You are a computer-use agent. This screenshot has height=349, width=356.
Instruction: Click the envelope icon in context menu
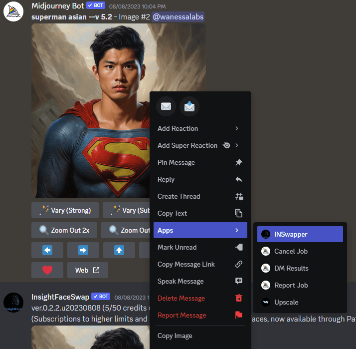166,106
